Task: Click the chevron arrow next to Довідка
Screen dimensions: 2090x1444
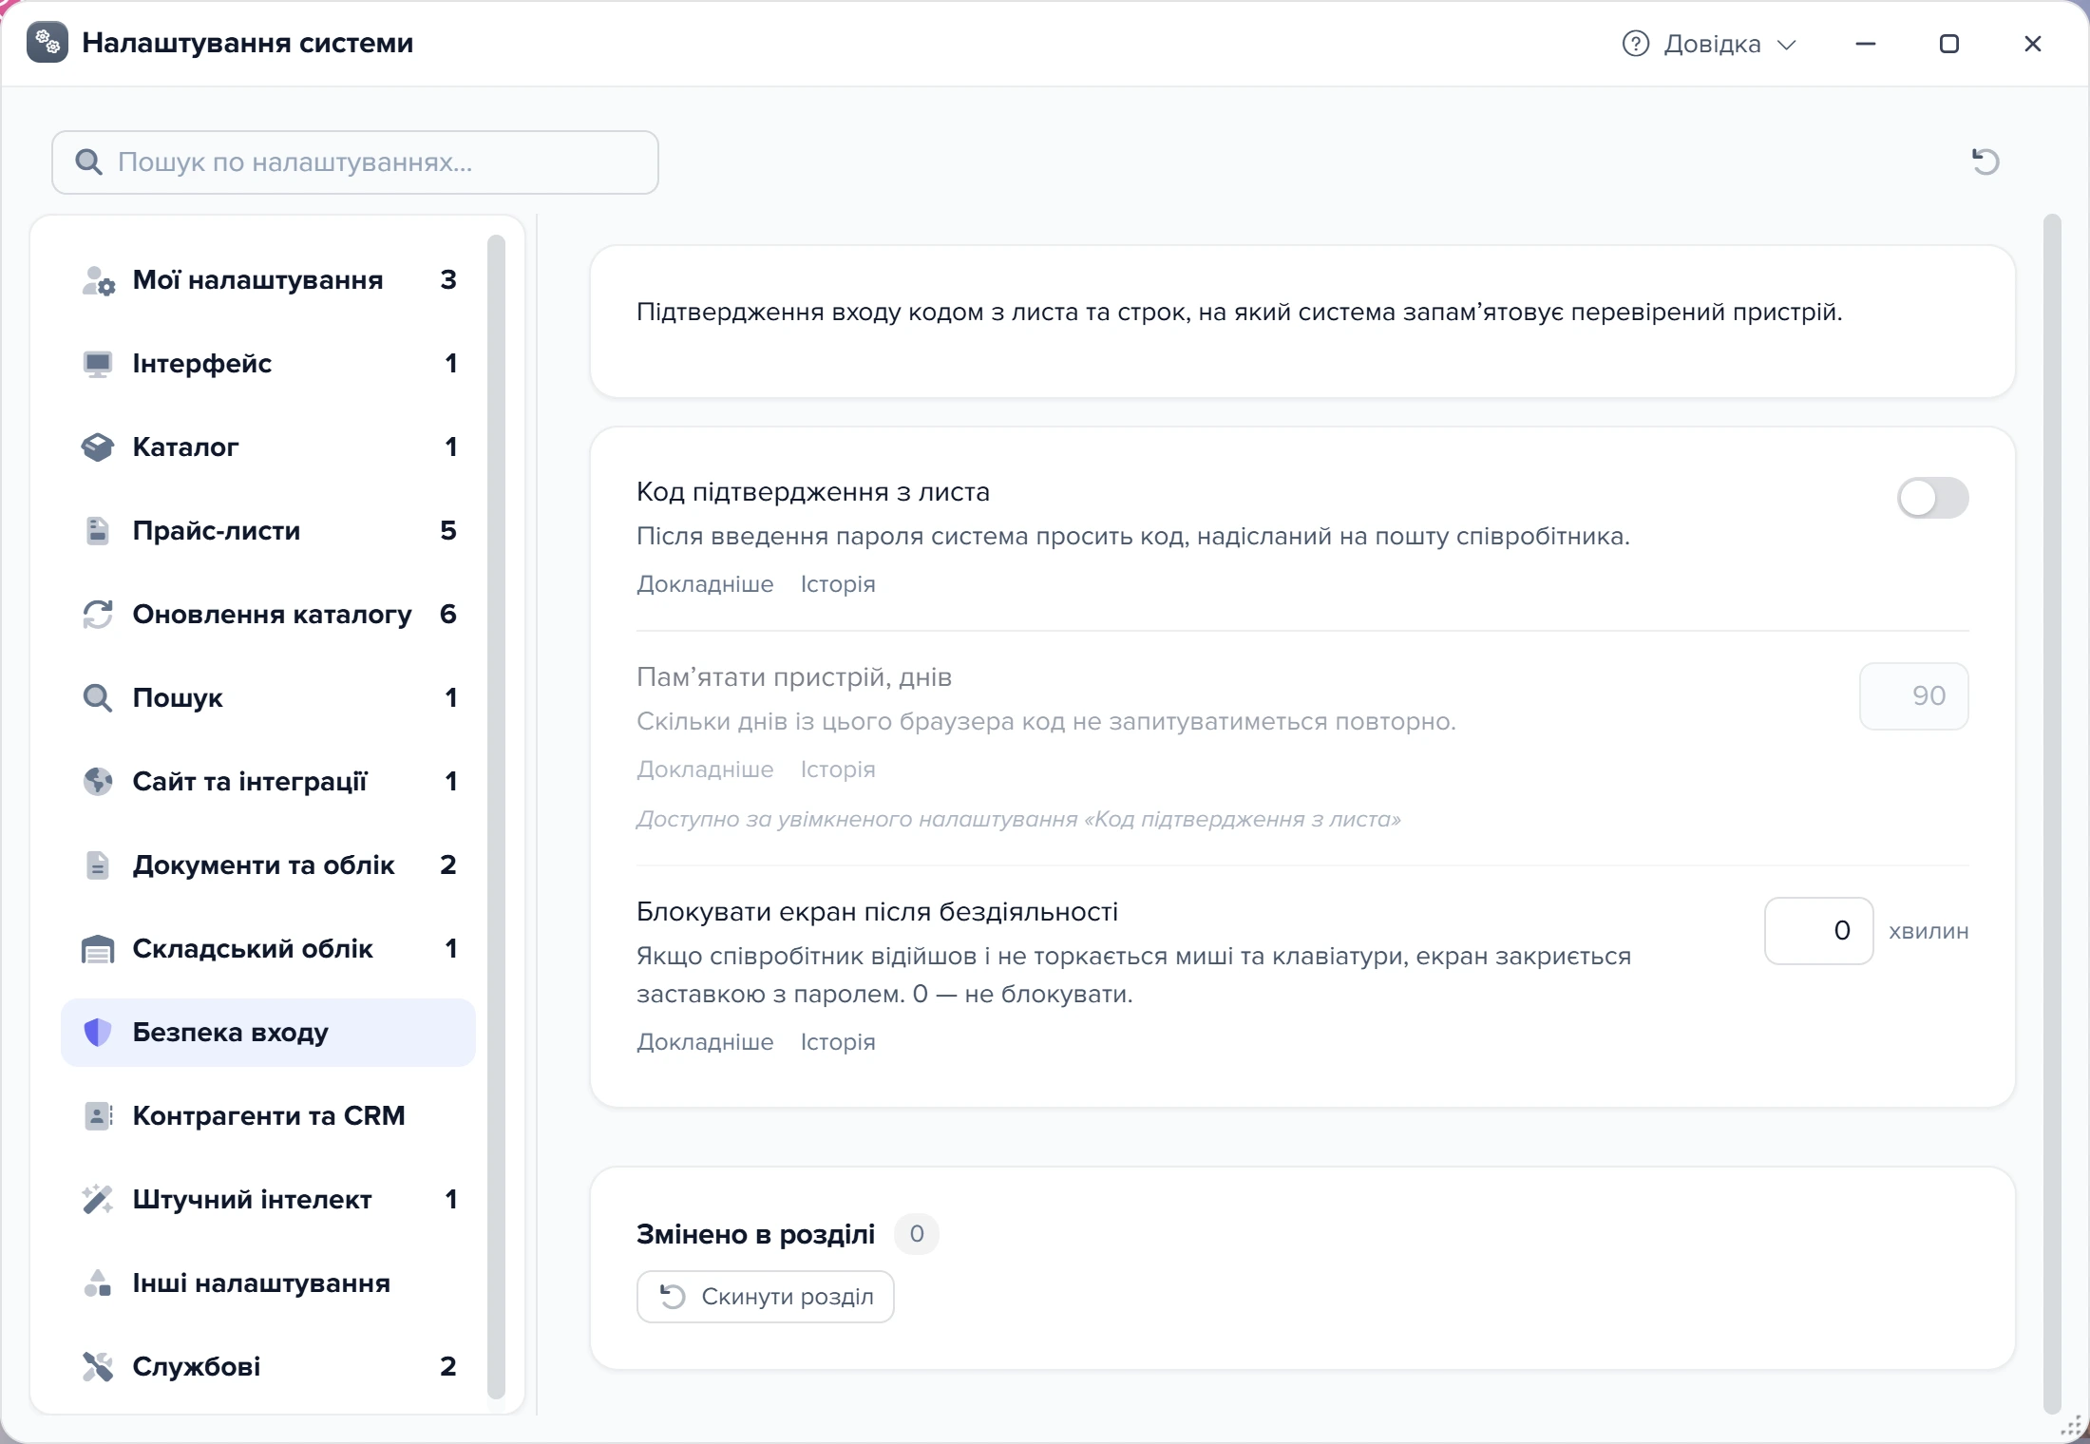Action: click(1787, 45)
